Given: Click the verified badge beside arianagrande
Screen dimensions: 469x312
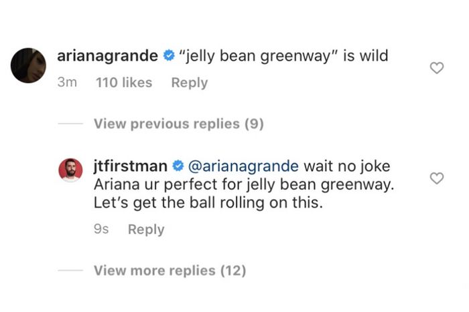Looking at the screenshot, I should click(170, 57).
